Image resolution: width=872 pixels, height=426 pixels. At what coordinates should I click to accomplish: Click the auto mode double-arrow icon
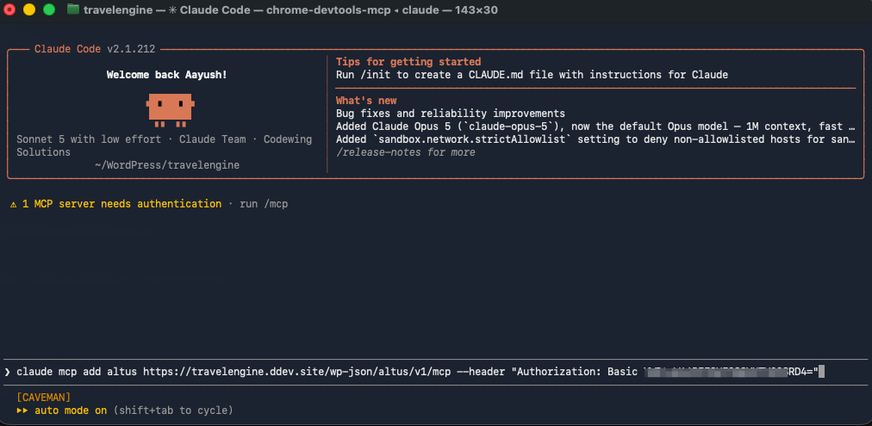[x=22, y=411]
